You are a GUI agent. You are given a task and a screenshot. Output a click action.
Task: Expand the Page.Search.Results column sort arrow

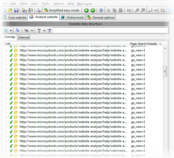160,44
